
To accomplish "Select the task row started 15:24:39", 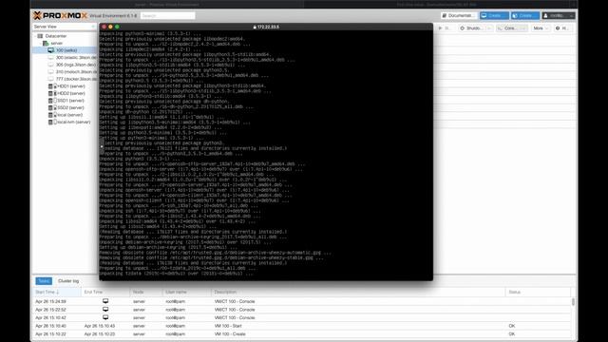I will (302, 301).
